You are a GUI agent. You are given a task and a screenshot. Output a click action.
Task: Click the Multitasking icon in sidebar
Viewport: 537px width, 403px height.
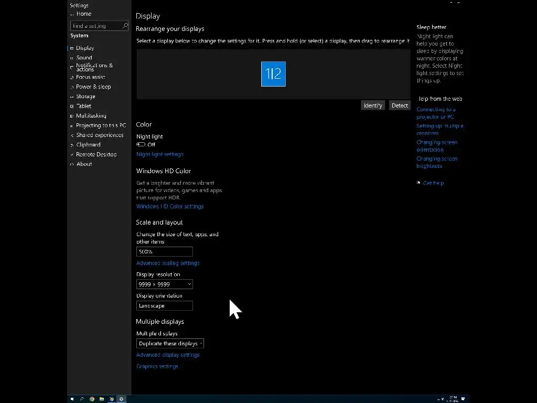point(72,116)
